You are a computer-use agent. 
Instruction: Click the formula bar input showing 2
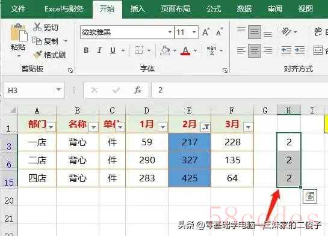coord(240,90)
